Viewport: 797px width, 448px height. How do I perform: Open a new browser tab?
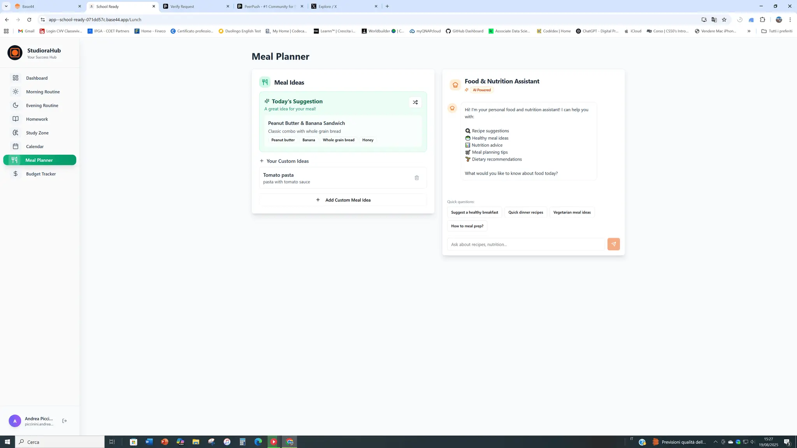tap(387, 6)
